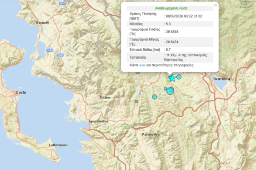Image resolution: width=256 pixels, height=170 pixels.
Task: Close the earthquake info popup
Action: pos(215,5)
